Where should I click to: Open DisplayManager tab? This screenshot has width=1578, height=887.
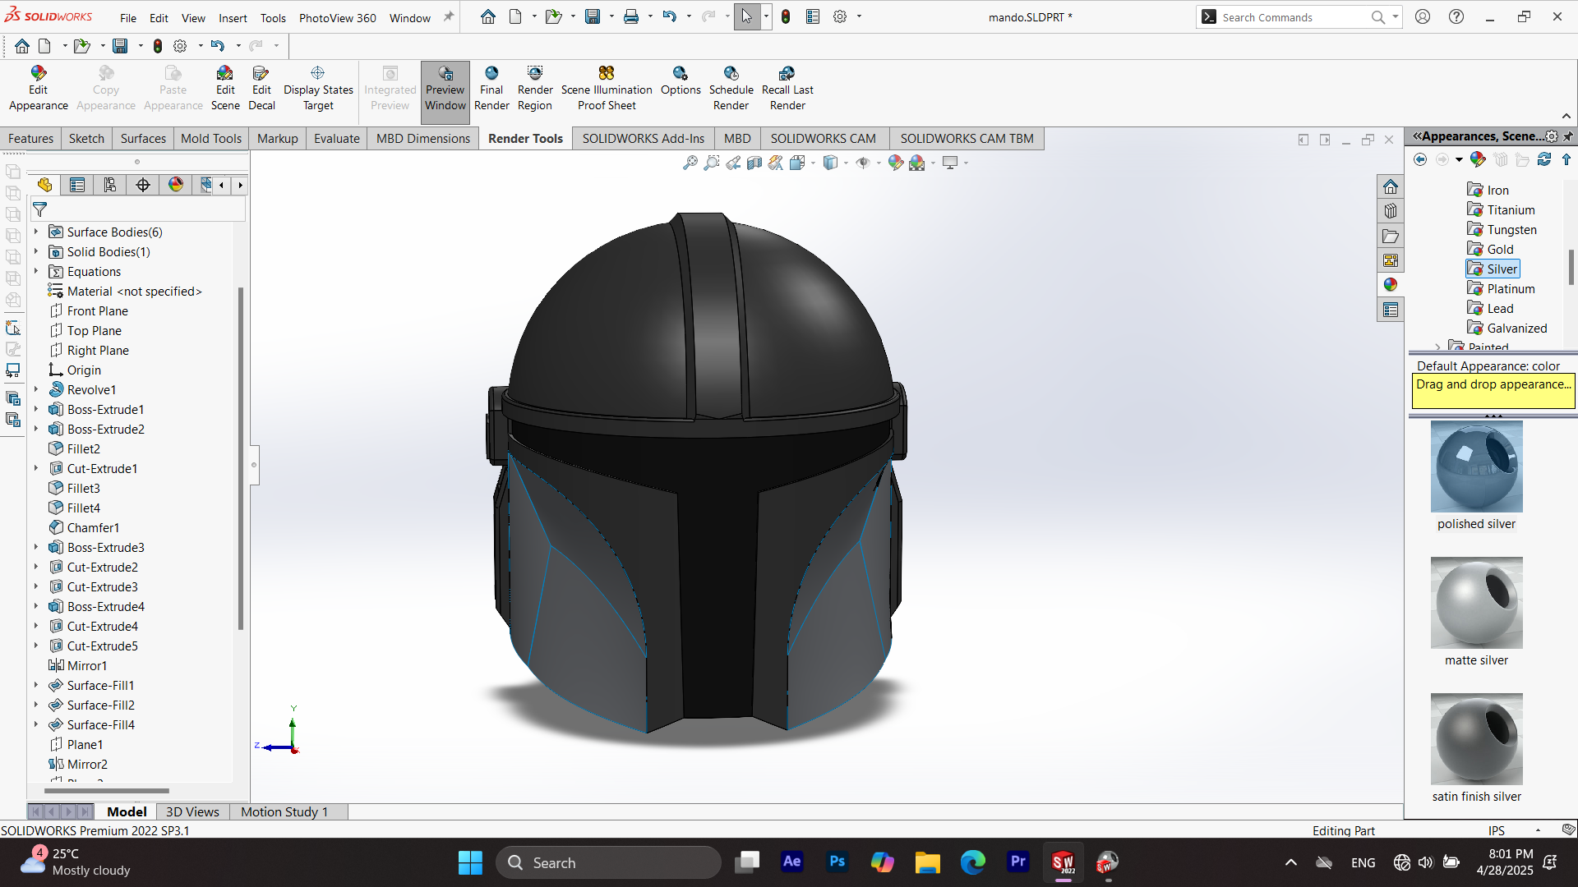coord(176,185)
